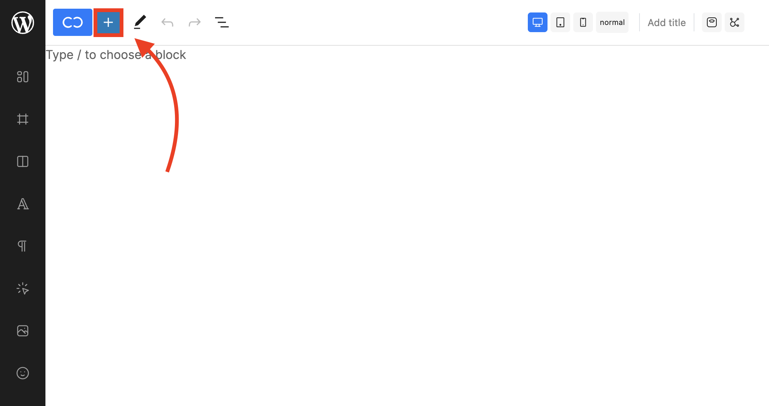Screen dimensions: 769x406
Task: Undo the last action
Action: point(167,23)
